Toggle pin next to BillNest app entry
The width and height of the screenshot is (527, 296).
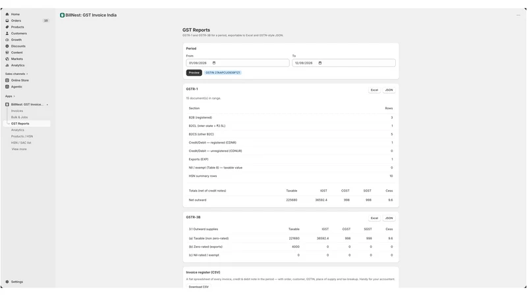click(47, 105)
